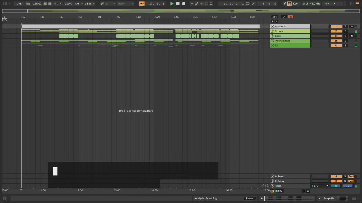
Task: Open the Main output 1/2 dropdown
Action: tap(320, 186)
